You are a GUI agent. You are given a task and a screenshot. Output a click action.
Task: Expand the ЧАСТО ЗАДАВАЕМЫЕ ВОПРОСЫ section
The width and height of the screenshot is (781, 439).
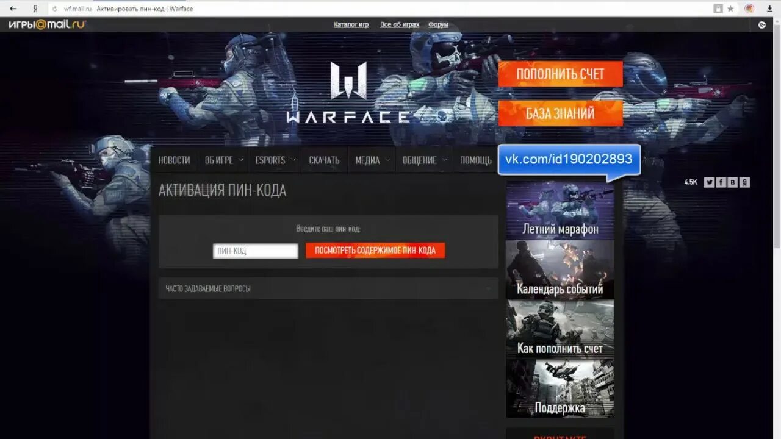click(x=328, y=288)
